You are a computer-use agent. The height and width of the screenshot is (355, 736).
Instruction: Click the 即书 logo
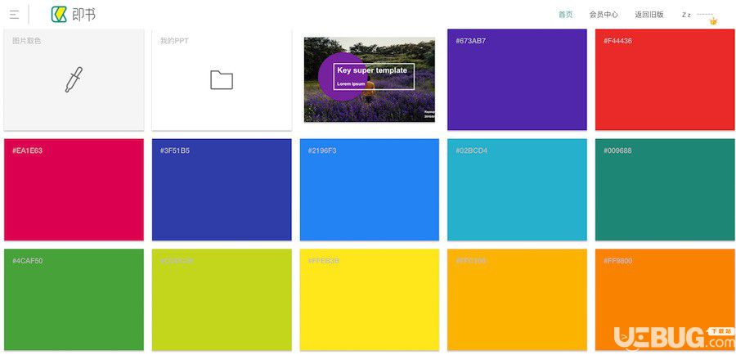74,15
